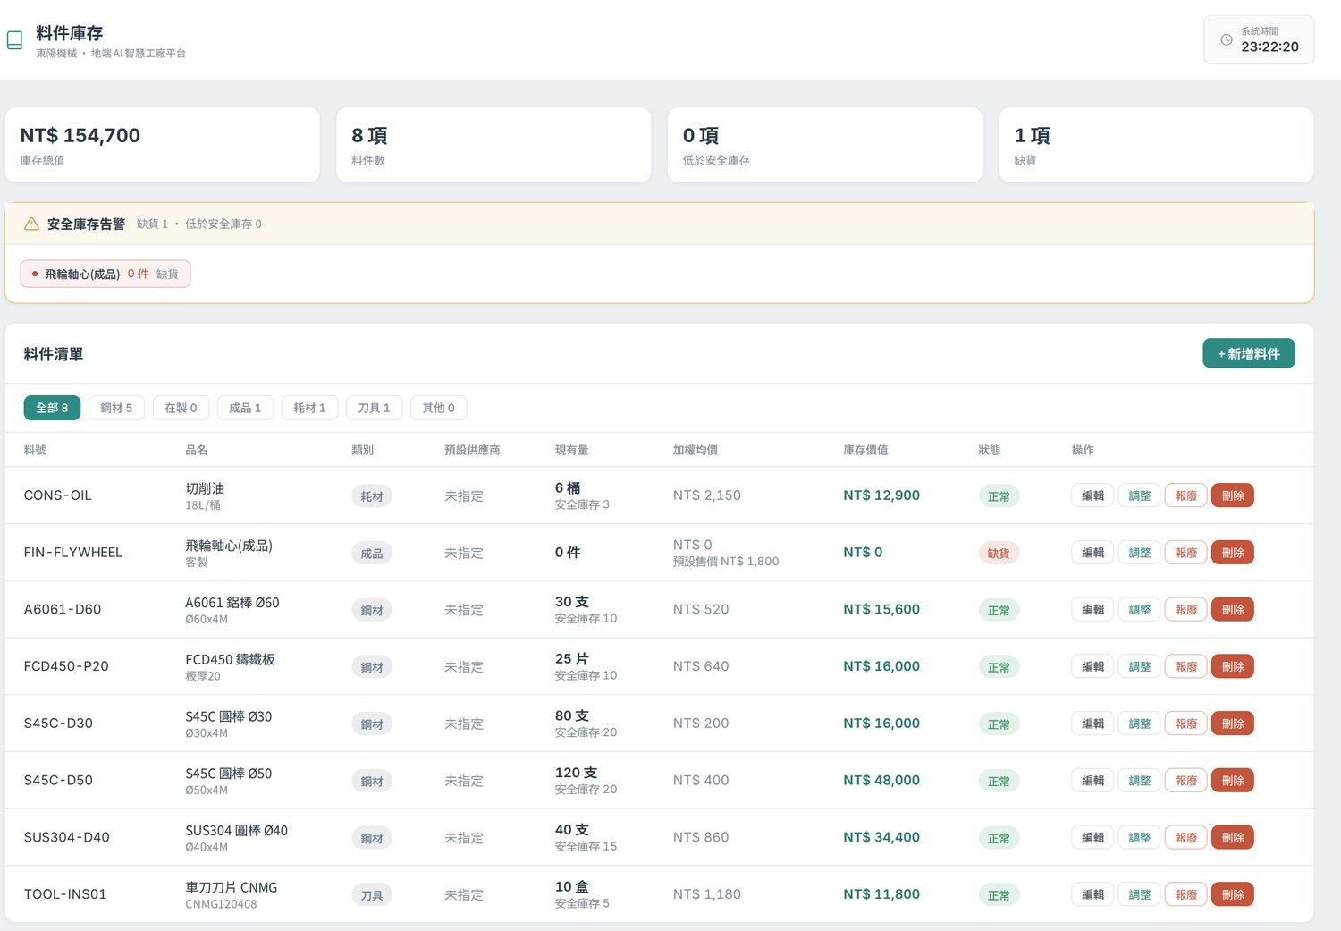
Task: Select the 鋼材 5 filter tab
Action: coord(116,408)
